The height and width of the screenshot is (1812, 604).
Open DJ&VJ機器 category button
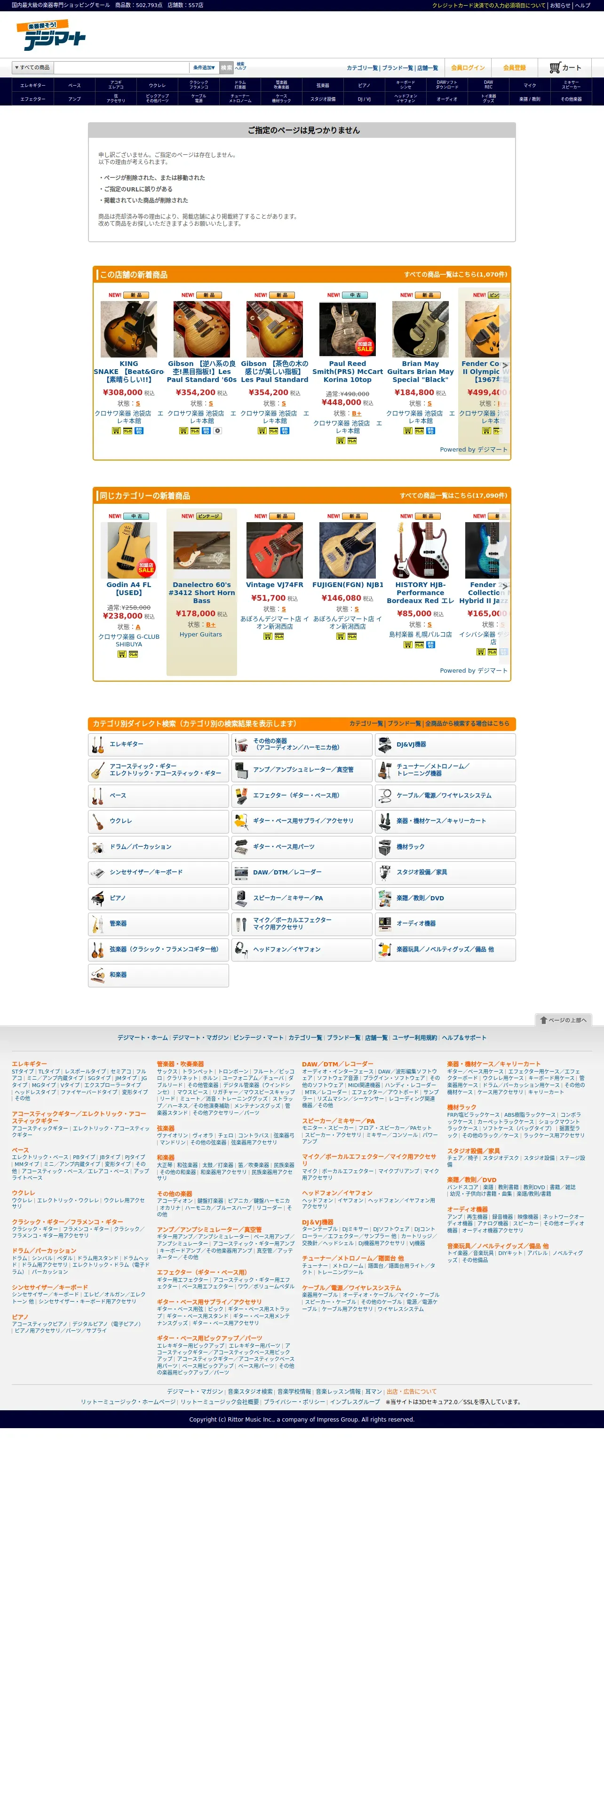(445, 744)
